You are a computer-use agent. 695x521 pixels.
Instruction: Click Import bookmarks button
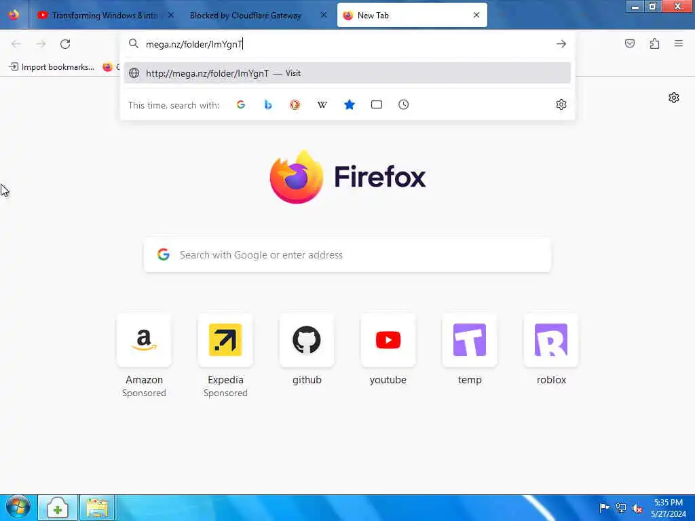[52, 67]
